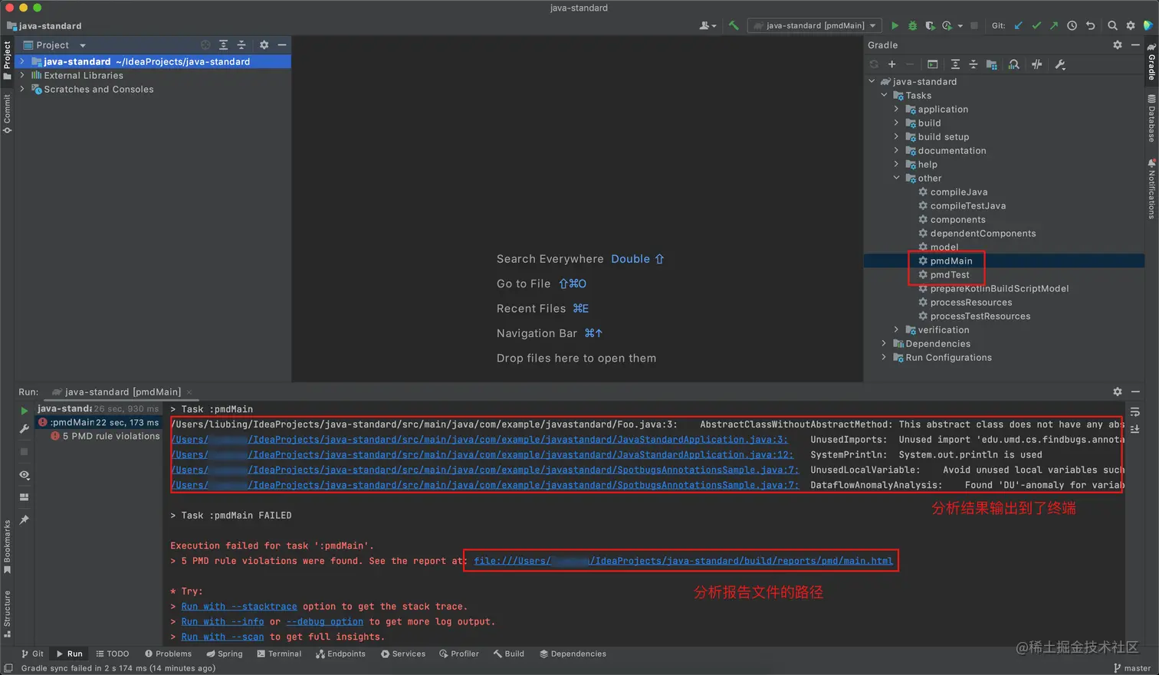Select the compileJava Gradle task
This screenshot has width=1159, height=675.
coord(958,192)
